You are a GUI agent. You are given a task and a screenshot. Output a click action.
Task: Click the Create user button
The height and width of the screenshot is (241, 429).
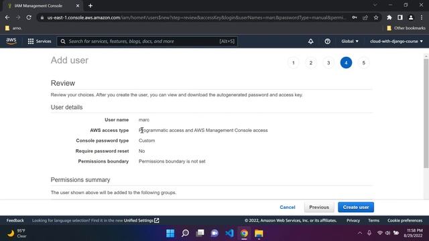tap(356, 207)
